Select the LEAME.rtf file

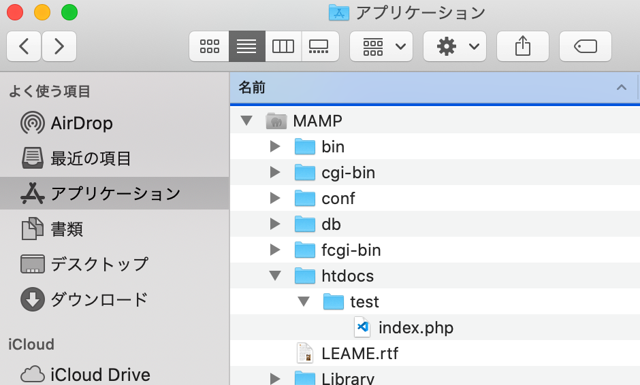tap(359, 354)
